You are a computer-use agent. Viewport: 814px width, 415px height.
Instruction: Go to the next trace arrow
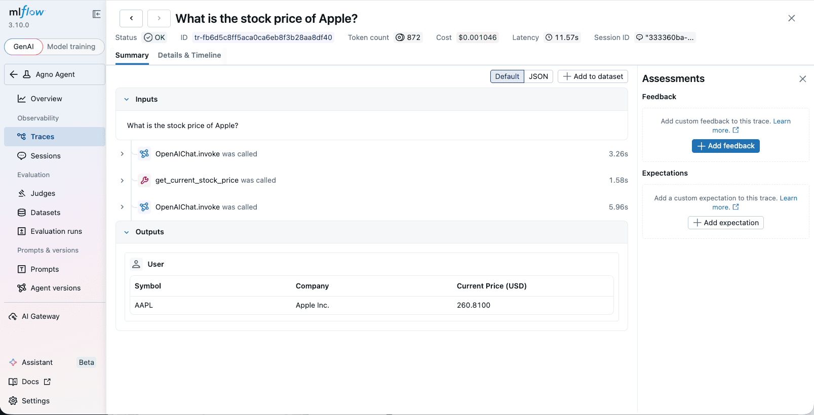[x=159, y=18]
